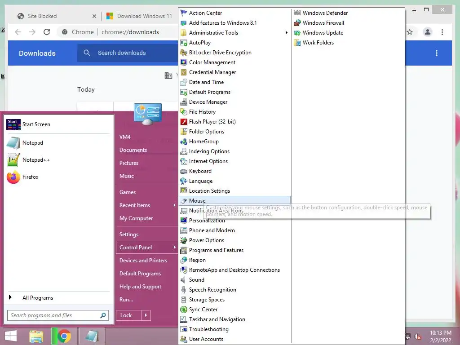Click the Device Manager icon
The width and height of the screenshot is (460, 345).
point(184,102)
